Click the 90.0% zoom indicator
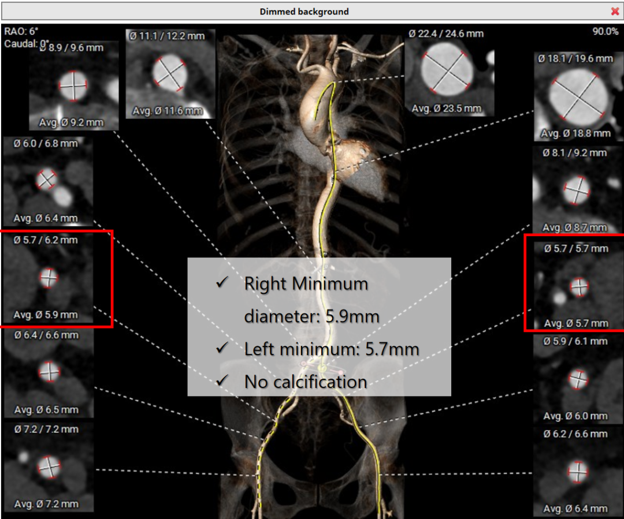Image resolution: width=624 pixels, height=519 pixels. tap(604, 32)
